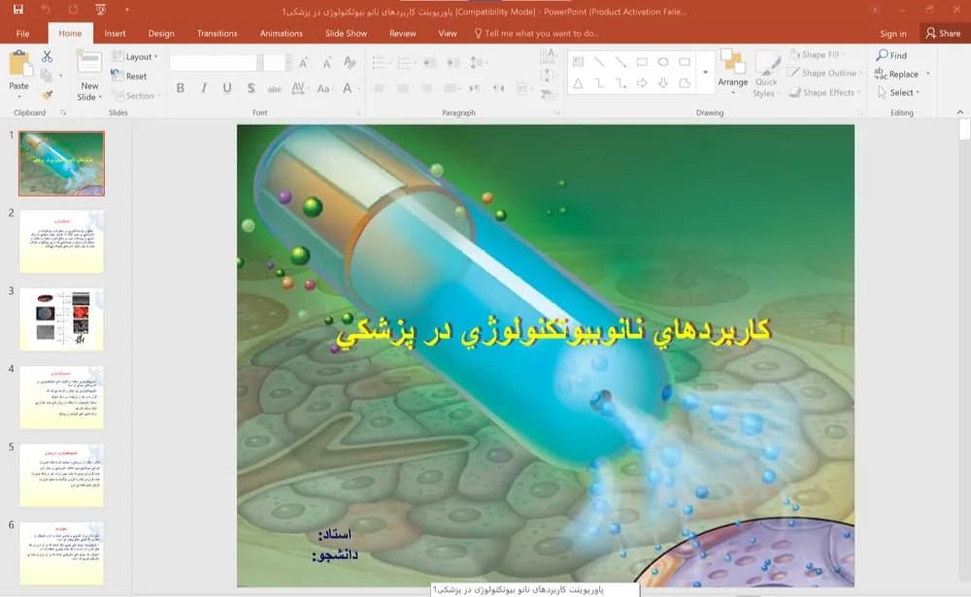
Task: Click the Increase Font Size icon
Action: (x=303, y=62)
